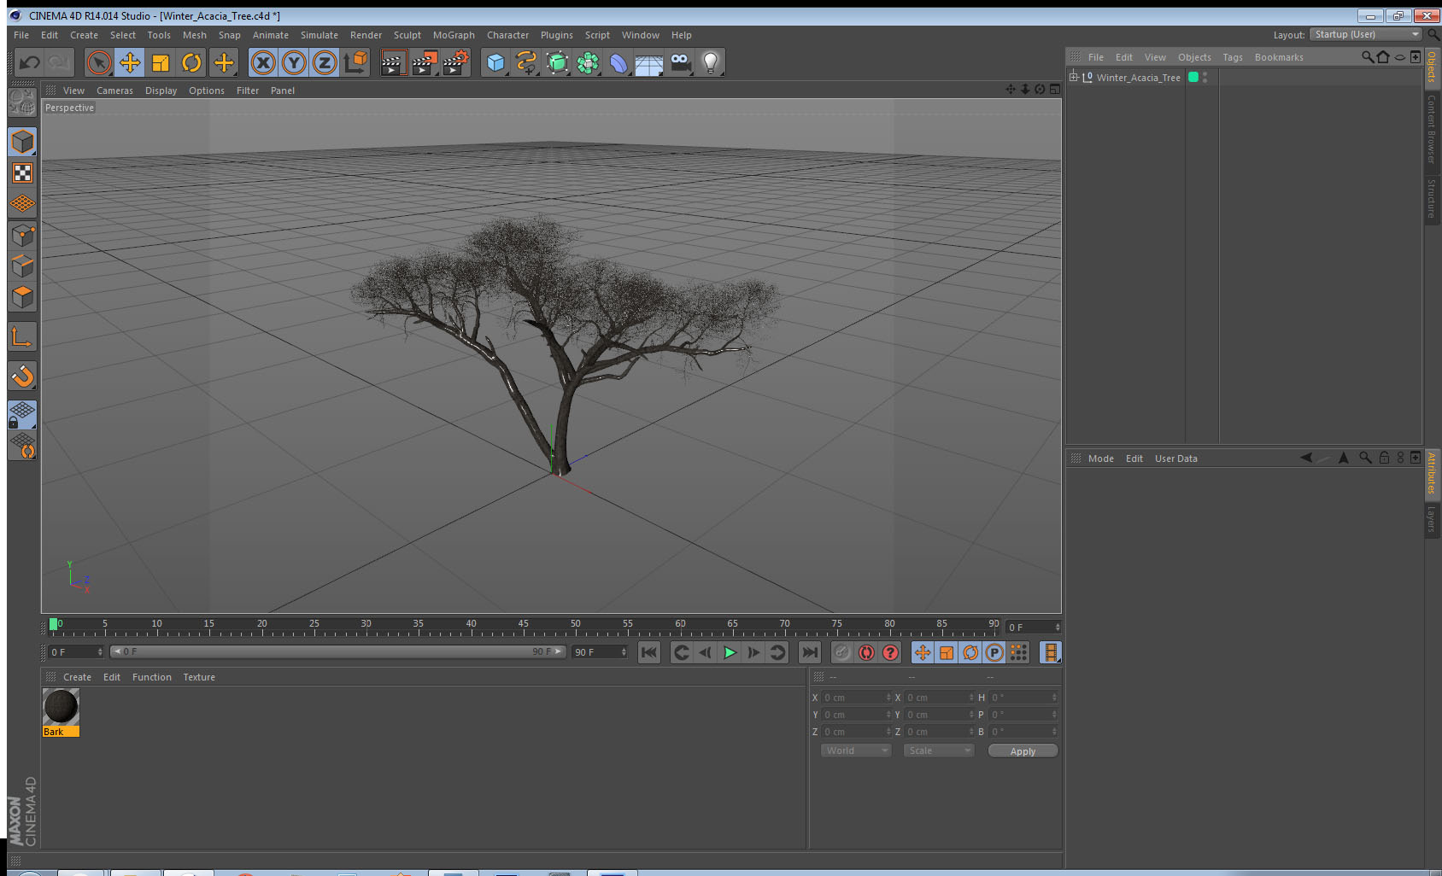Open the material manager Texture menu
This screenshot has width=1442, height=876.
tap(199, 677)
